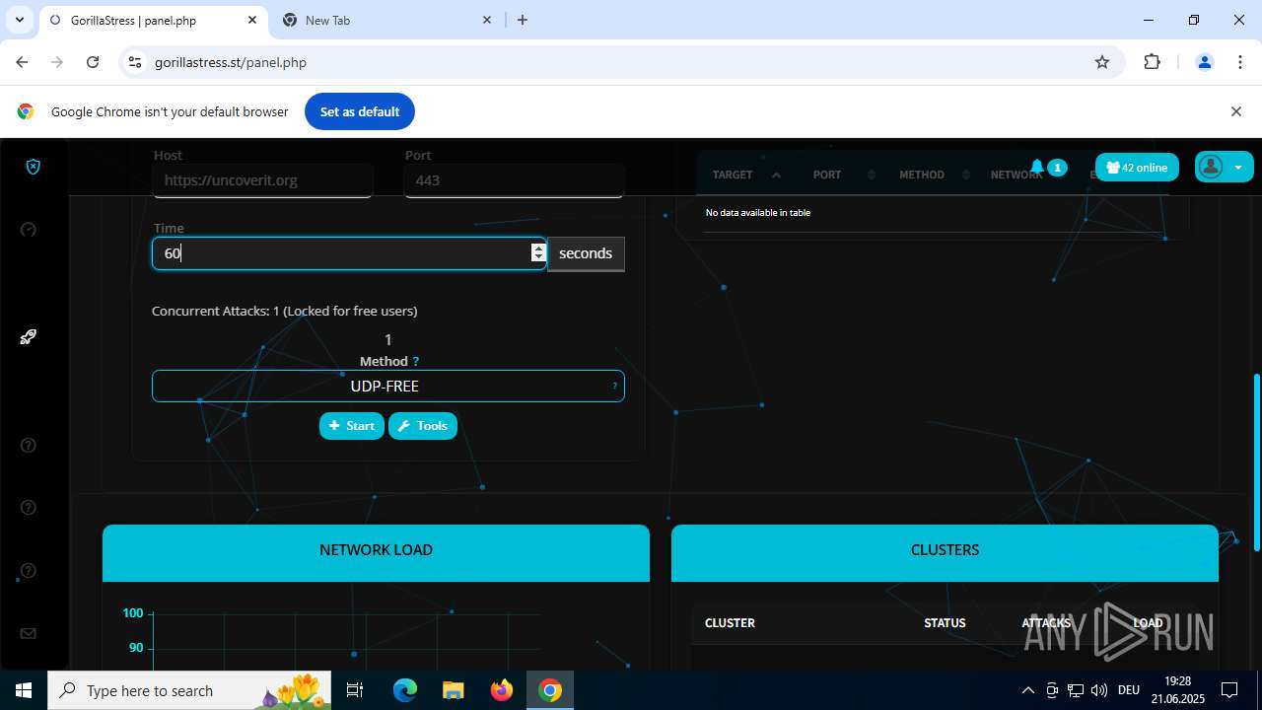Open Task View on the taskbar

[355, 690]
